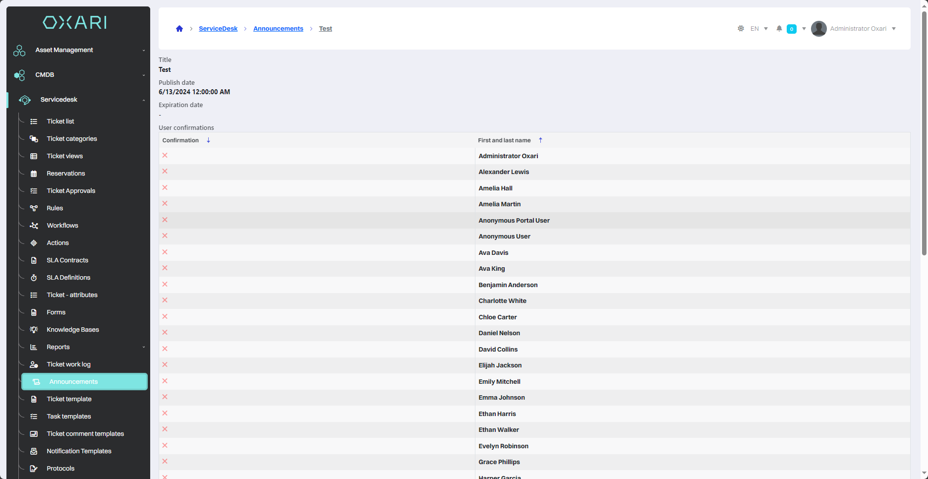Toggle confirmation mark for Amelia Hall

pos(165,188)
